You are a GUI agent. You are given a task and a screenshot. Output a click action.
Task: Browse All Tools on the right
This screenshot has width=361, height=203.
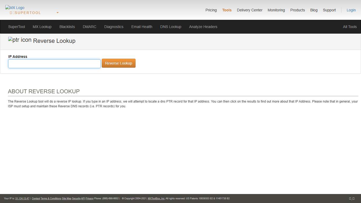(350, 27)
